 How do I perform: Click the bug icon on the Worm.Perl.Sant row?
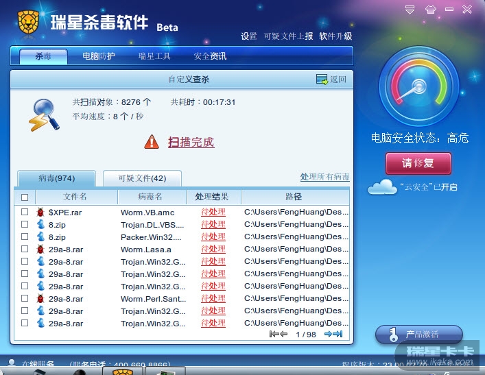tap(40, 299)
